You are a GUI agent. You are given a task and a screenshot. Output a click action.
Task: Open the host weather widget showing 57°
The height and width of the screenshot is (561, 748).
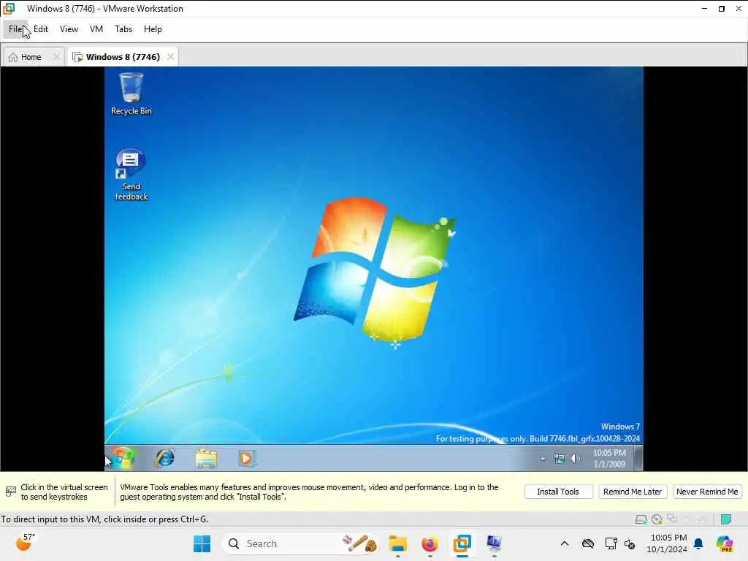(x=26, y=543)
